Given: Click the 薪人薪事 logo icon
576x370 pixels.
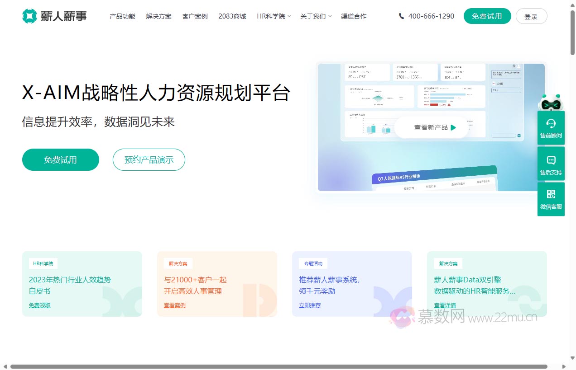Looking at the screenshot, I should [x=29, y=16].
